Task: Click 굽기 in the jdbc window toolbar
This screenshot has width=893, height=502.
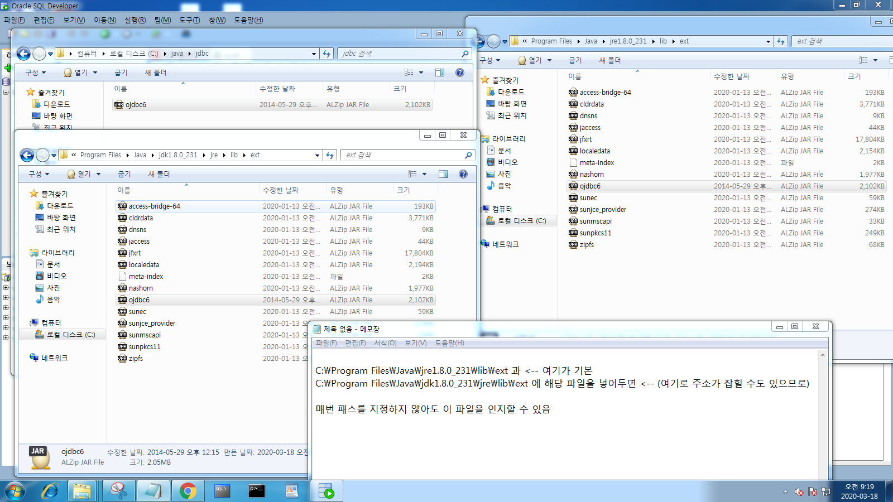Action: [x=121, y=73]
